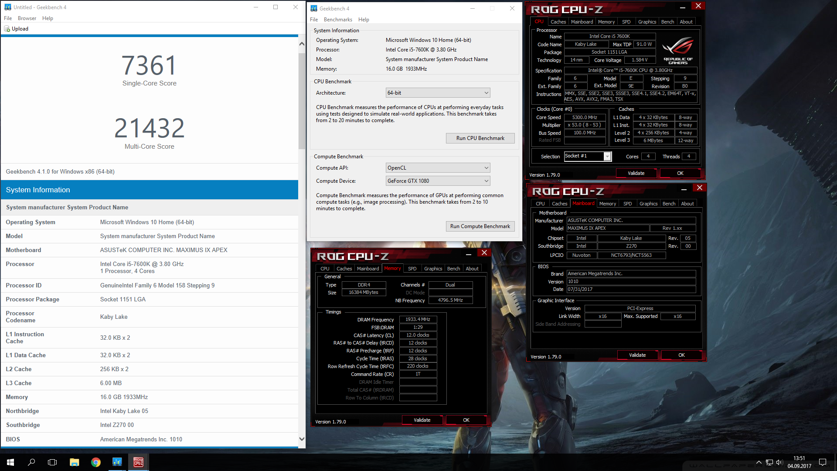Open Mainboard tab in Memory CPU-Z window
The width and height of the screenshot is (837, 471).
click(x=368, y=269)
